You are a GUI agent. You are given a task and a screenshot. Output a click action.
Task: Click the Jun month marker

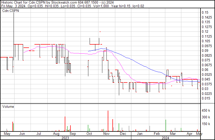pos(22,134)
